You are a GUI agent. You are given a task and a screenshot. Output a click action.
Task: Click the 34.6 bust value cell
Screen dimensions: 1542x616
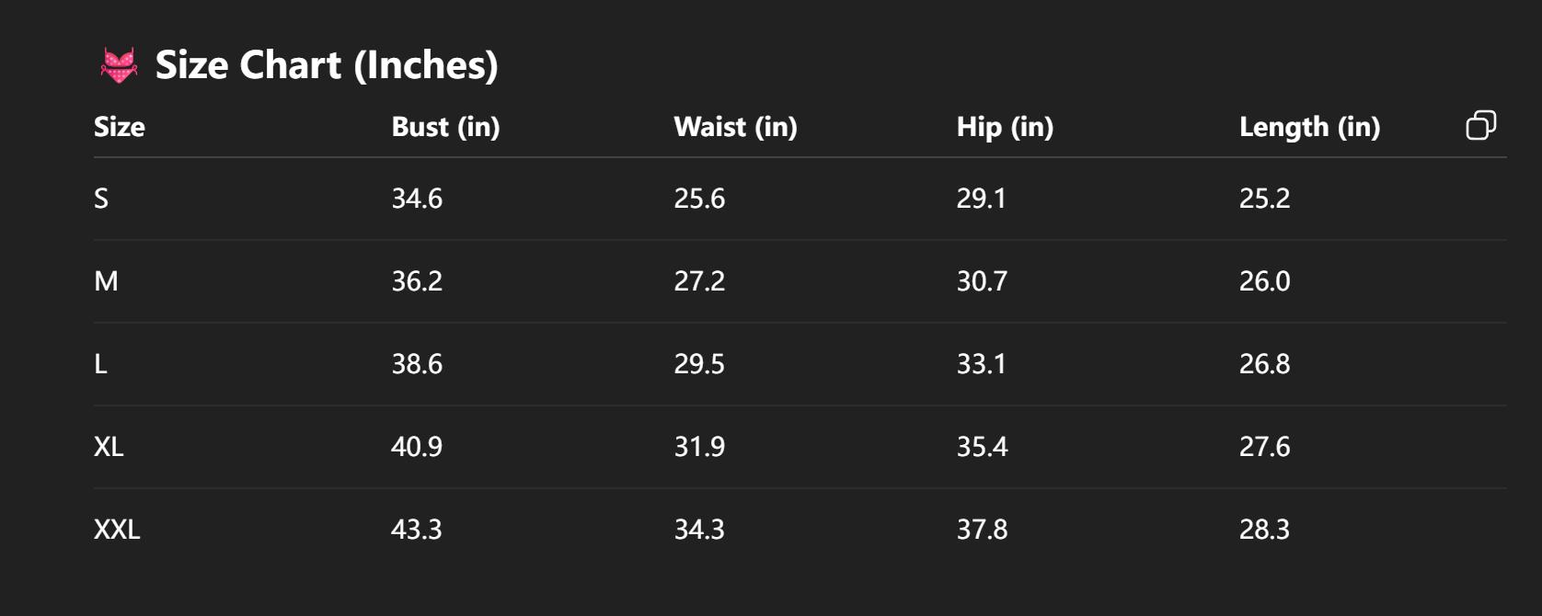[x=417, y=199]
